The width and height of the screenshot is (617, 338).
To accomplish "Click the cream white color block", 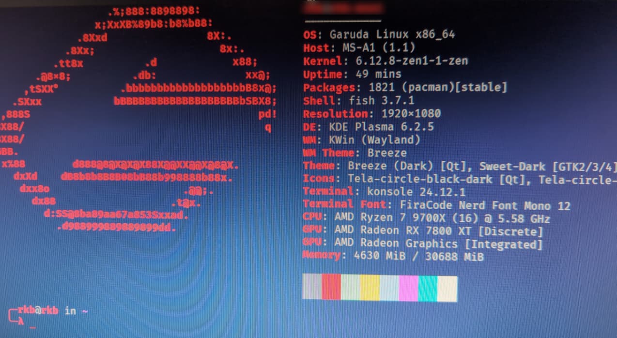I will (x=447, y=289).
